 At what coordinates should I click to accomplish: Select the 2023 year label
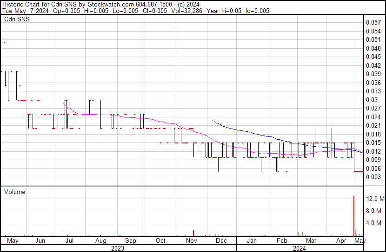point(117,248)
